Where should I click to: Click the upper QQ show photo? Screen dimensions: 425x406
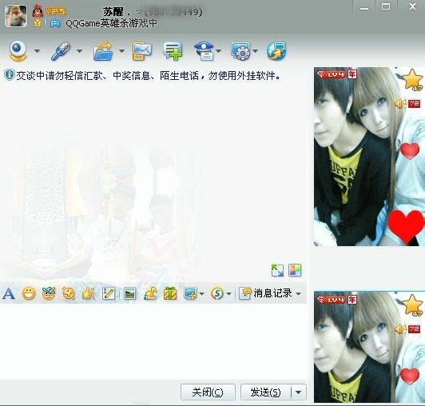tap(369, 157)
